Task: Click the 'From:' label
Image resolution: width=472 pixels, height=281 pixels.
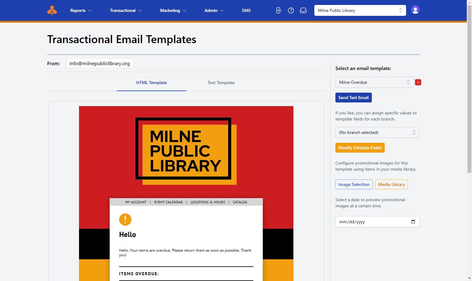Action: 54,64
